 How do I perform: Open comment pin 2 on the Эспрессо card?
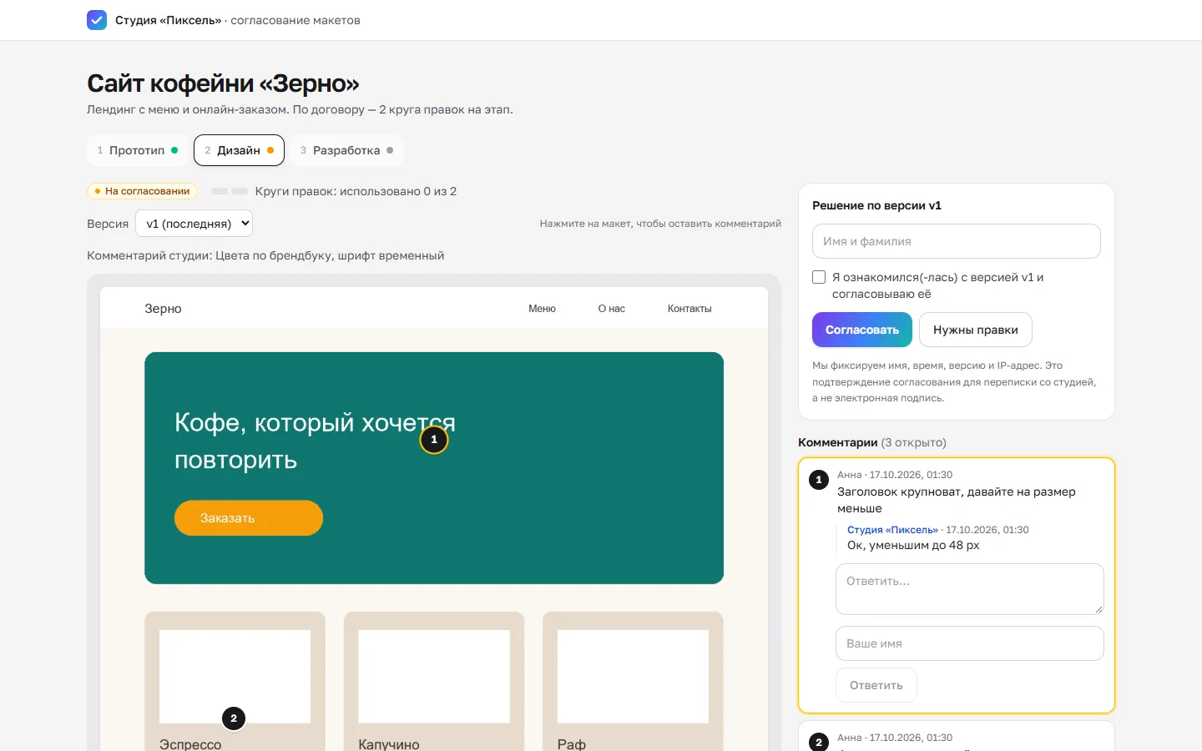click(x=234, y=718)
